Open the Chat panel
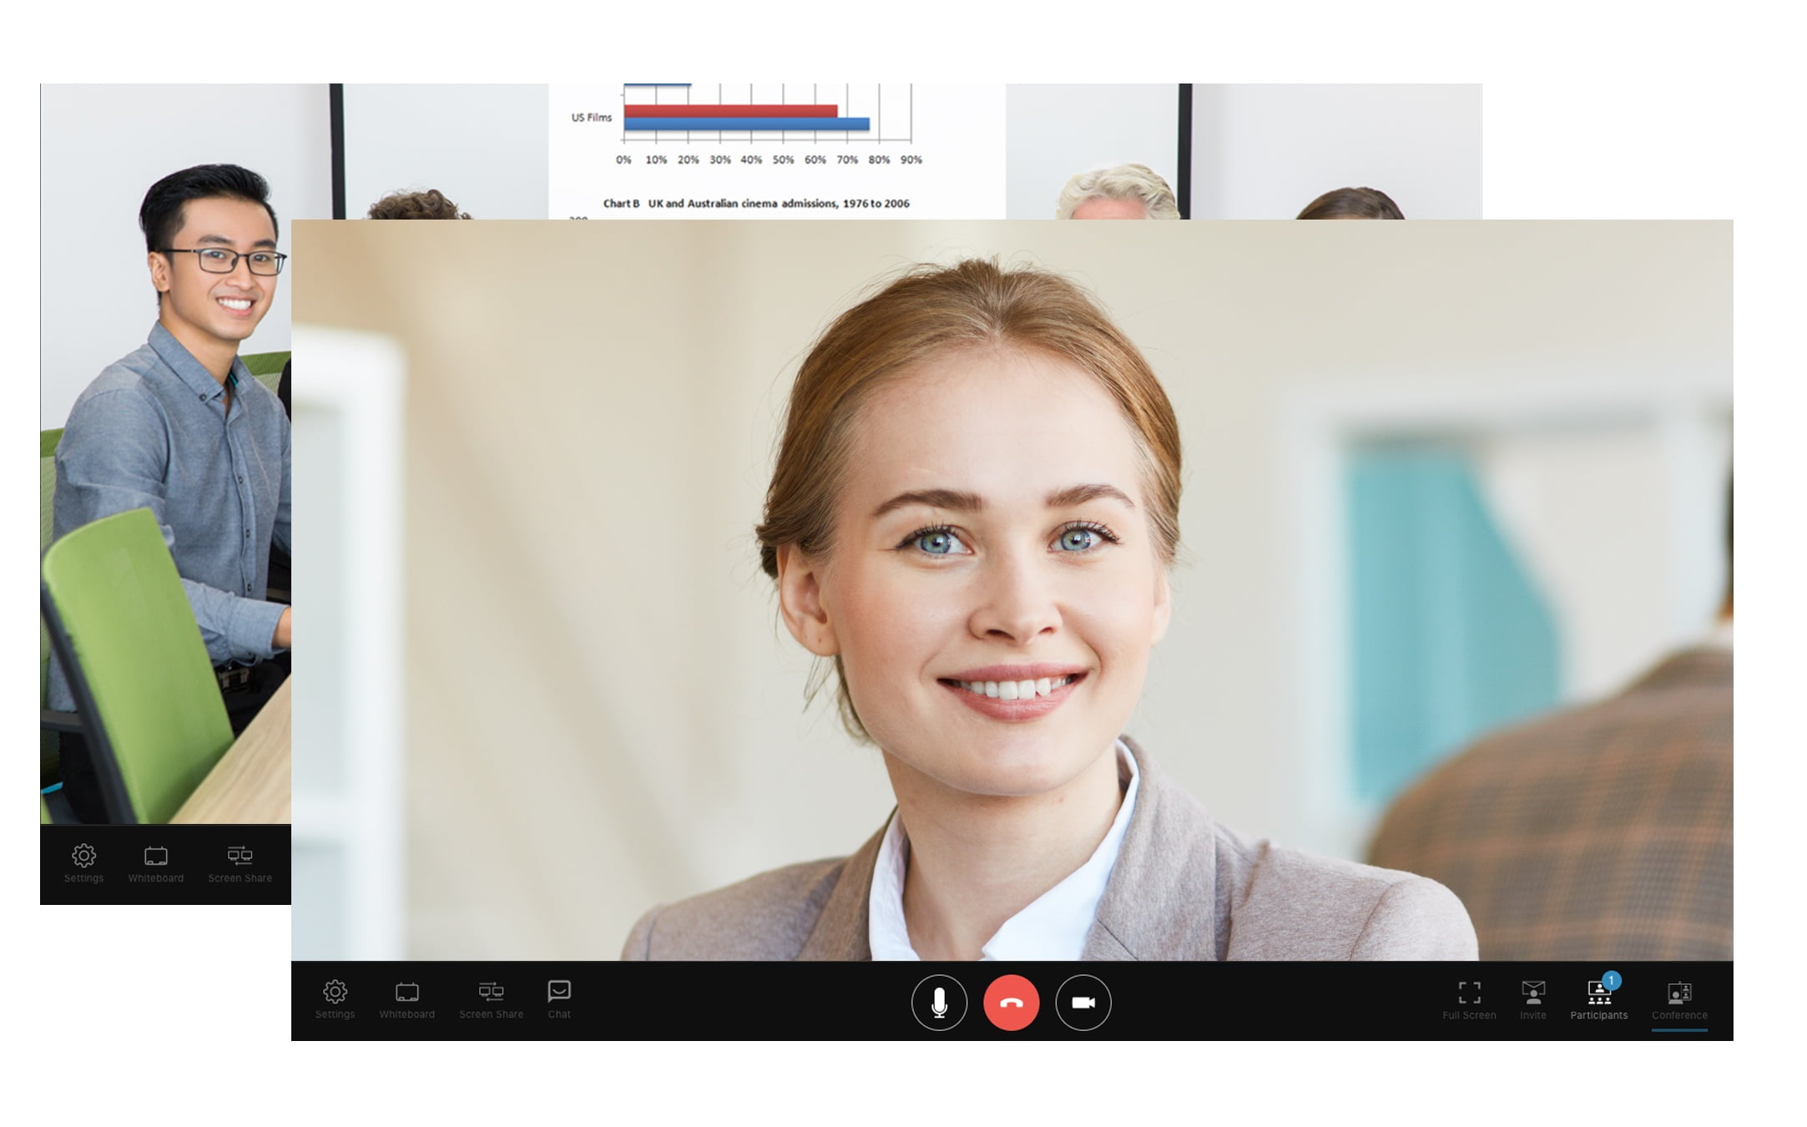Screen dimensions: 1807x1127 click(x=558, y=999)
